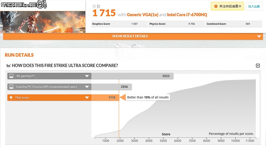Open the 4K gaming PC dropdown arrow
Image resolution: width=266 pixels, height=147 pixels.
[87, 76]
